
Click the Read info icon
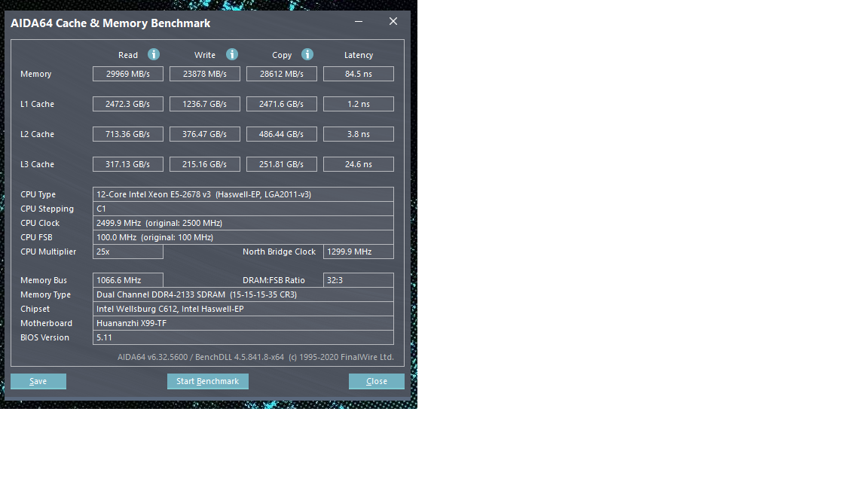[154, 54]
